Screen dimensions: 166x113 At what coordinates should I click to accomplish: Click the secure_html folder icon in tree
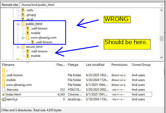tap(23, 47)
